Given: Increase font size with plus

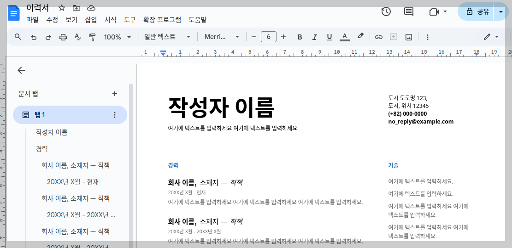Looking at the screenshot, I should tap(283, 37).
